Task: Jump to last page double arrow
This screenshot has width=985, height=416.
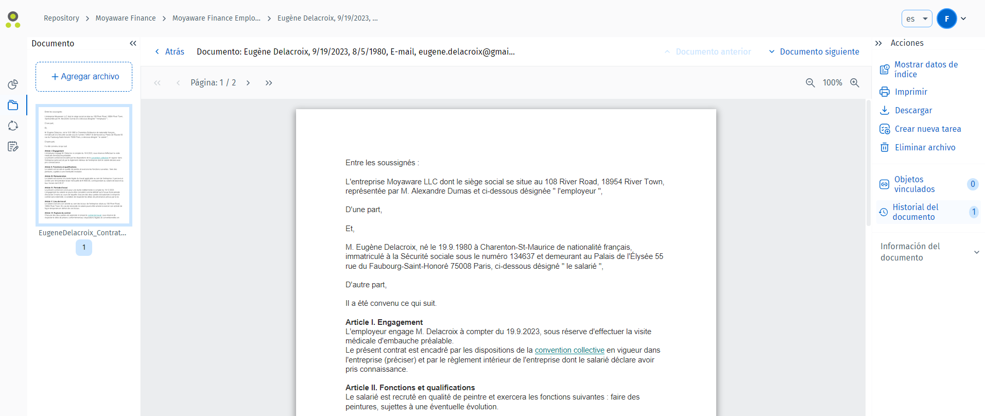Action: click(269, 83)
